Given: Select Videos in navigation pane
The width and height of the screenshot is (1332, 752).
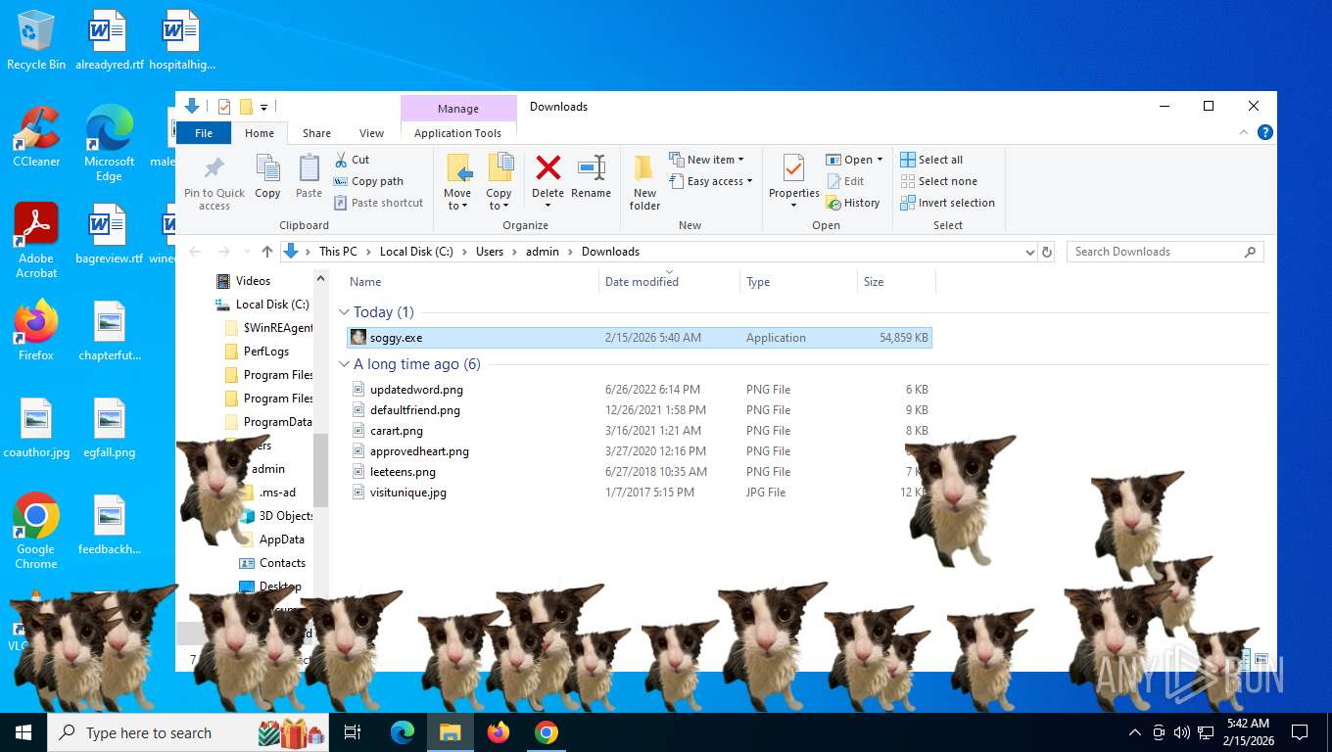Looking at the screenshot, I should (x=253, y=281).
